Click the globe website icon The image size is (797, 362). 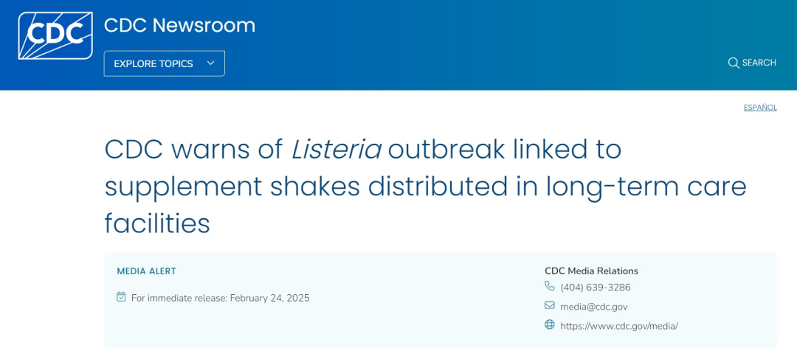pyautogui.click(x=550, y=324)
